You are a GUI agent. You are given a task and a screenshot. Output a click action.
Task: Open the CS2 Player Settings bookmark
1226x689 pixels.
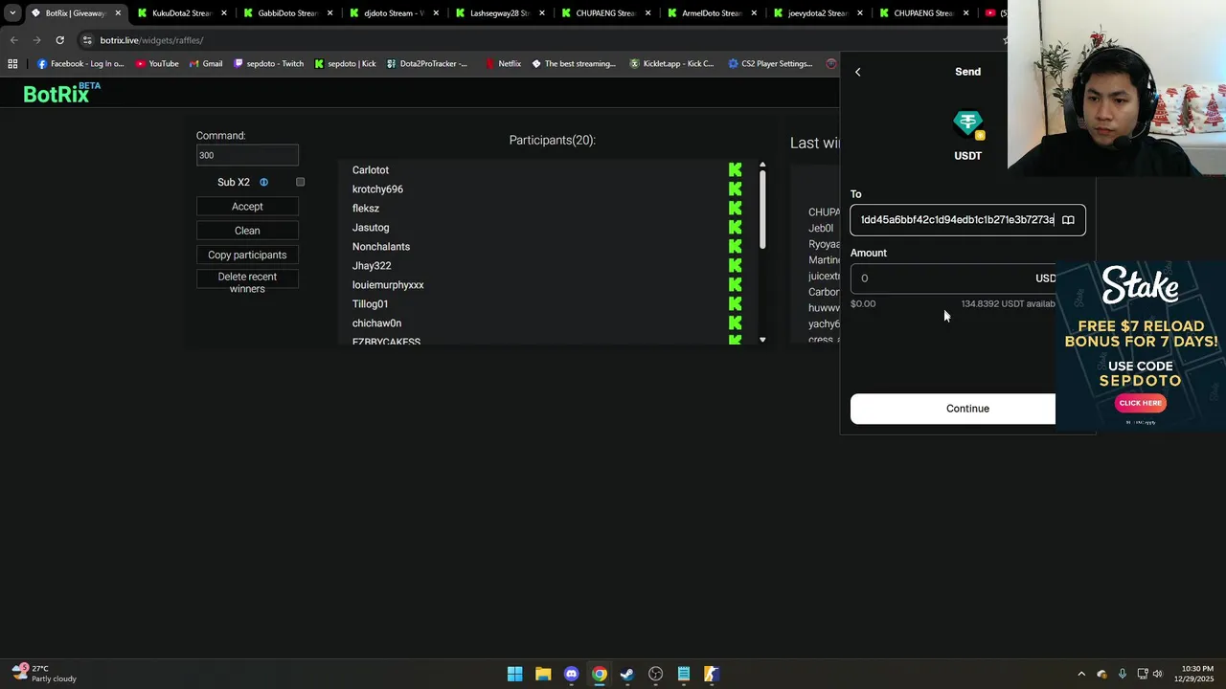tap(770, 64)
